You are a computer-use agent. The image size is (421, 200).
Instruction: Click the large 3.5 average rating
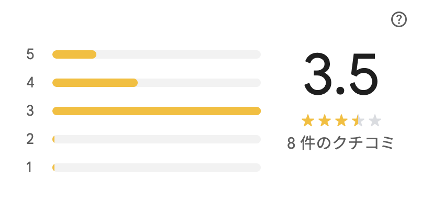click(x=341, y=73)
